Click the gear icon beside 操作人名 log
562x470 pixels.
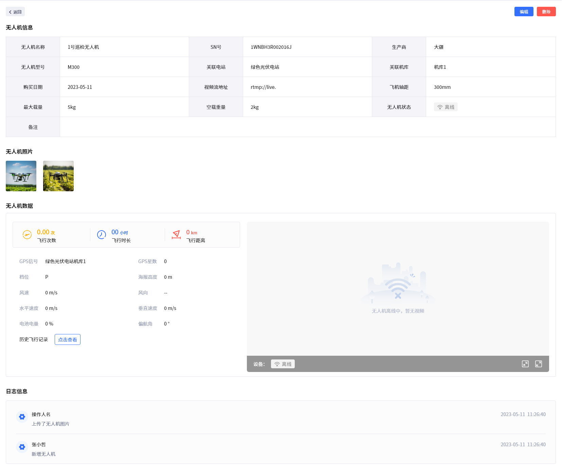[x=22, y=417]
